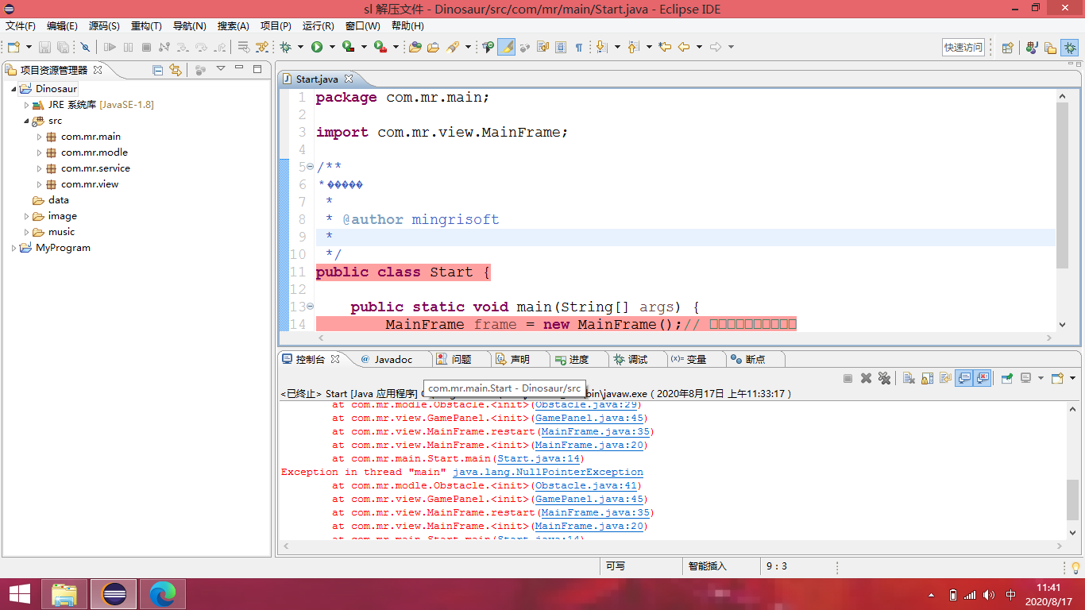Click the console vertical scrollbar thumb
This screenshot has height=610, width=1085.
(x=1073, y=499)
